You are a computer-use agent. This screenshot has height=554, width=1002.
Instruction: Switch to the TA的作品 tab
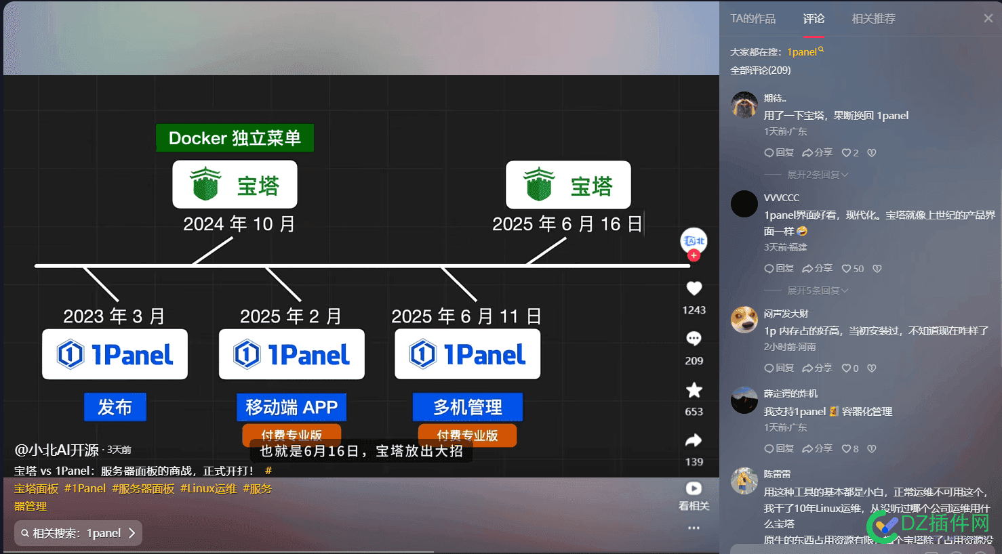[x=753, y=19]
